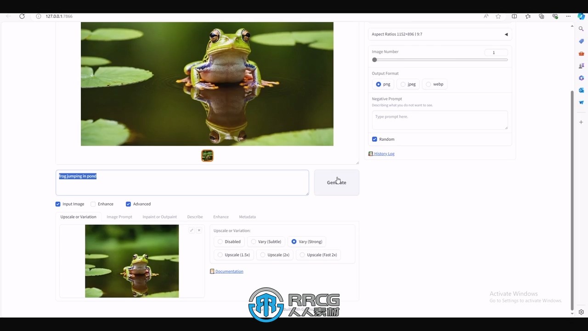Reload the page with refresh icon
The width and height of the screenshot is (588, 331).
(22, 16)
